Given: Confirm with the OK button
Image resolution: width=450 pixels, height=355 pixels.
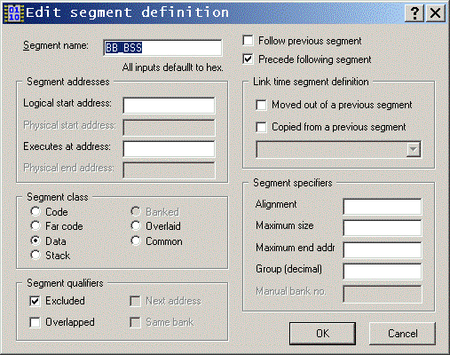Looking at the screenshot, I should click(x=322, y=334).
